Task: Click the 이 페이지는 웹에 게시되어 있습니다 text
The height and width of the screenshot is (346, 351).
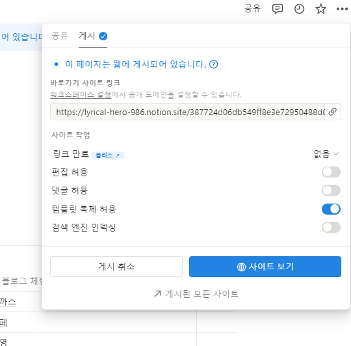Action: pos(135,64)
